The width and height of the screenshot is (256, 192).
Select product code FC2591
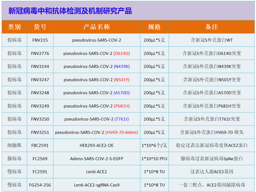click(40, 172)
